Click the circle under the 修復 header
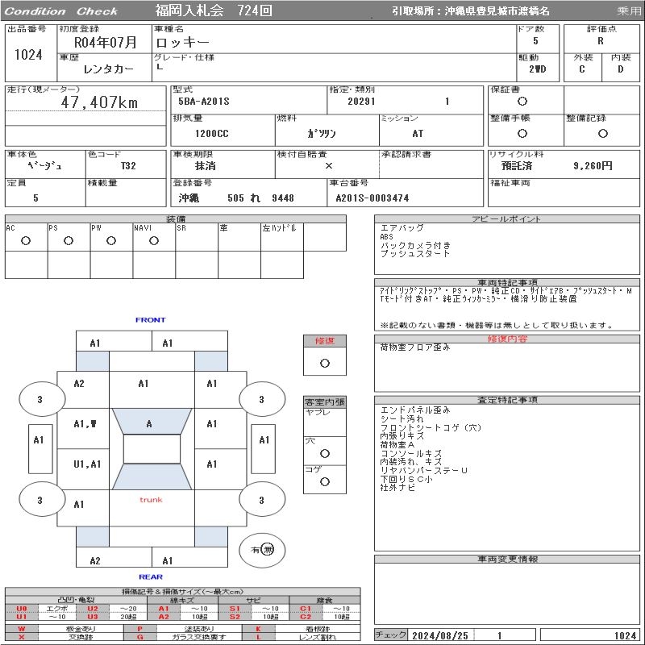The width and height of the screenshot is (645, 645). (x=325, y=363)
